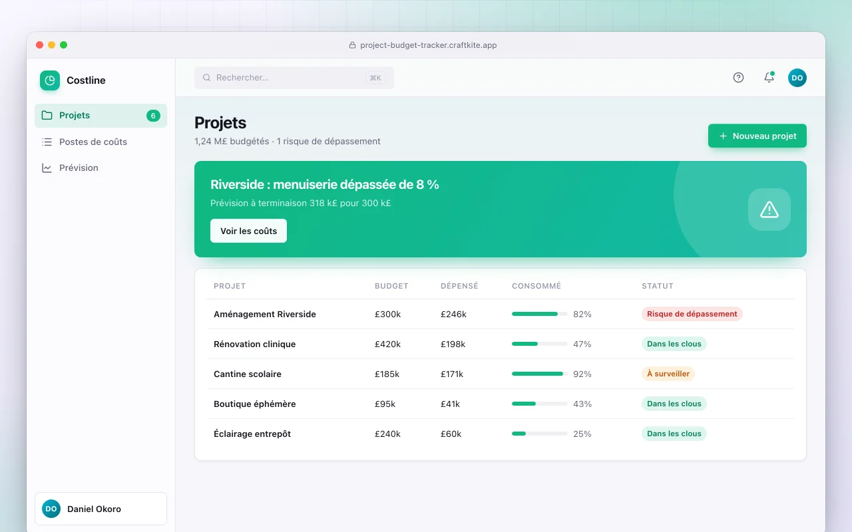This screenshot has width=852, height=532.
Task: Open the Projets sidebar section
Action: [101, 116]
